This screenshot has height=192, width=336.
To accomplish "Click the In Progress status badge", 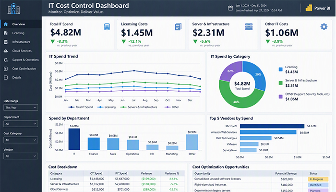I will point(318,179).
